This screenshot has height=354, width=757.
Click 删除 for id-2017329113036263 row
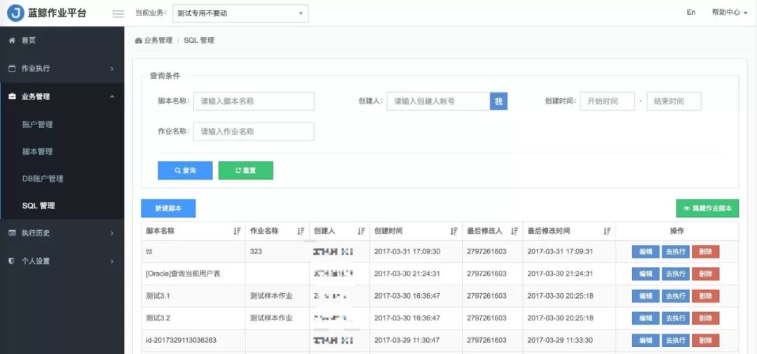(705, 341)
